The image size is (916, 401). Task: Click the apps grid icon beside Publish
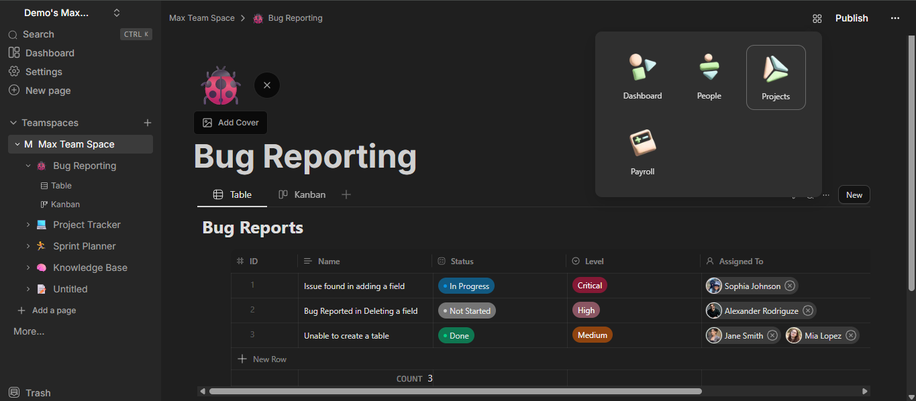point(817,19)
